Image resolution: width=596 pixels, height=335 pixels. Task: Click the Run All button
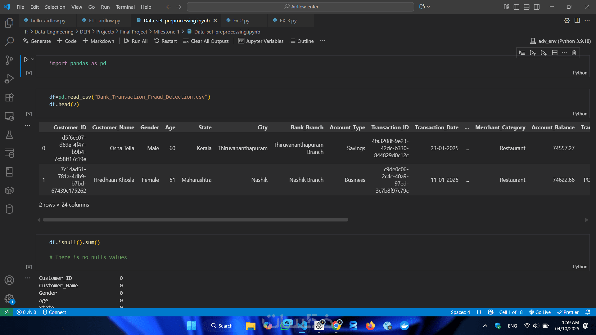tap(136, 41)
